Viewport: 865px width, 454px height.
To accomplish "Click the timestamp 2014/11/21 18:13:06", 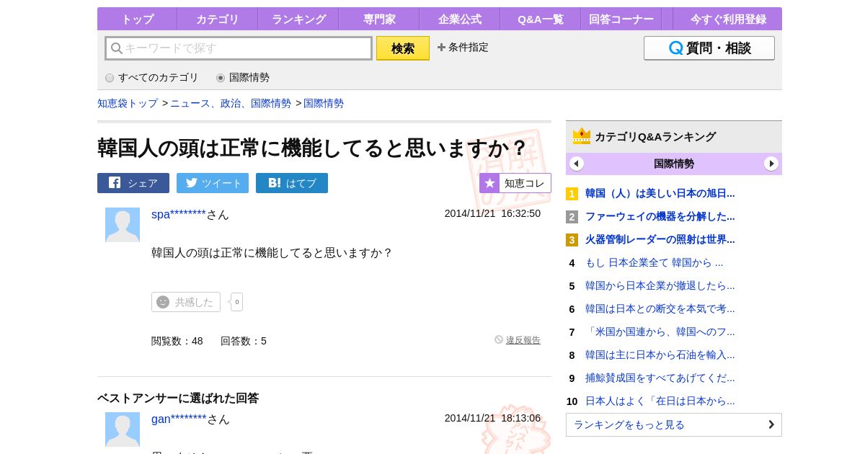I will point(492,418).
